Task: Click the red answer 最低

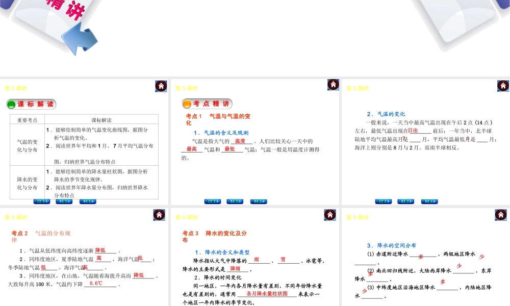Action: click(x=229, y=149)
